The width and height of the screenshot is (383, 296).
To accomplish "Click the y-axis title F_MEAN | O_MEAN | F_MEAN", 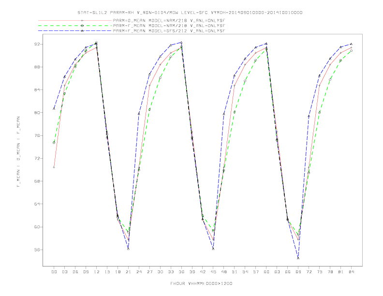I will click(x=18, y=152).
